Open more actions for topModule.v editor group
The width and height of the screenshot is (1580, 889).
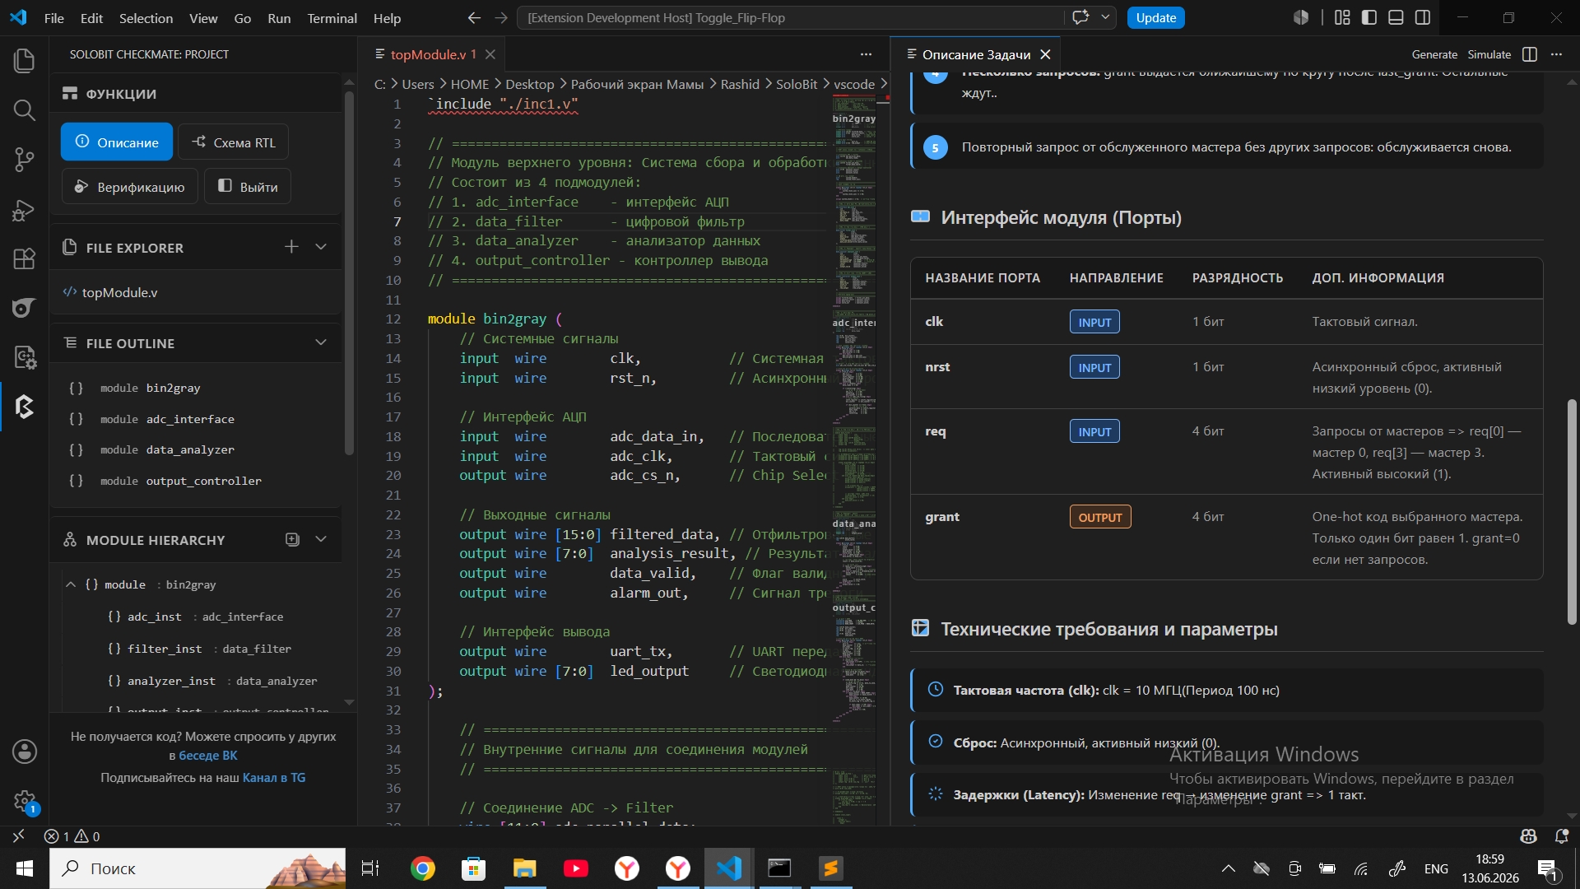(x=866, y=54)
